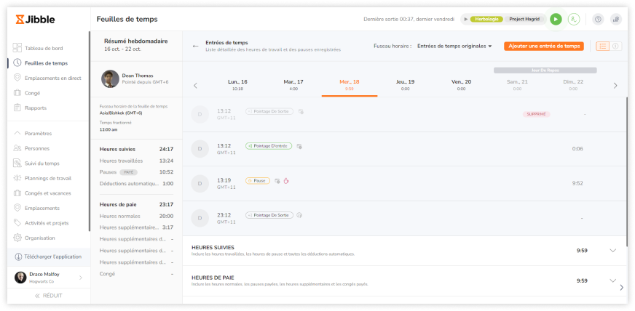Open Draco Malfoy account menu
This screenshot has width=635, height=311.
tap(49, 277)
